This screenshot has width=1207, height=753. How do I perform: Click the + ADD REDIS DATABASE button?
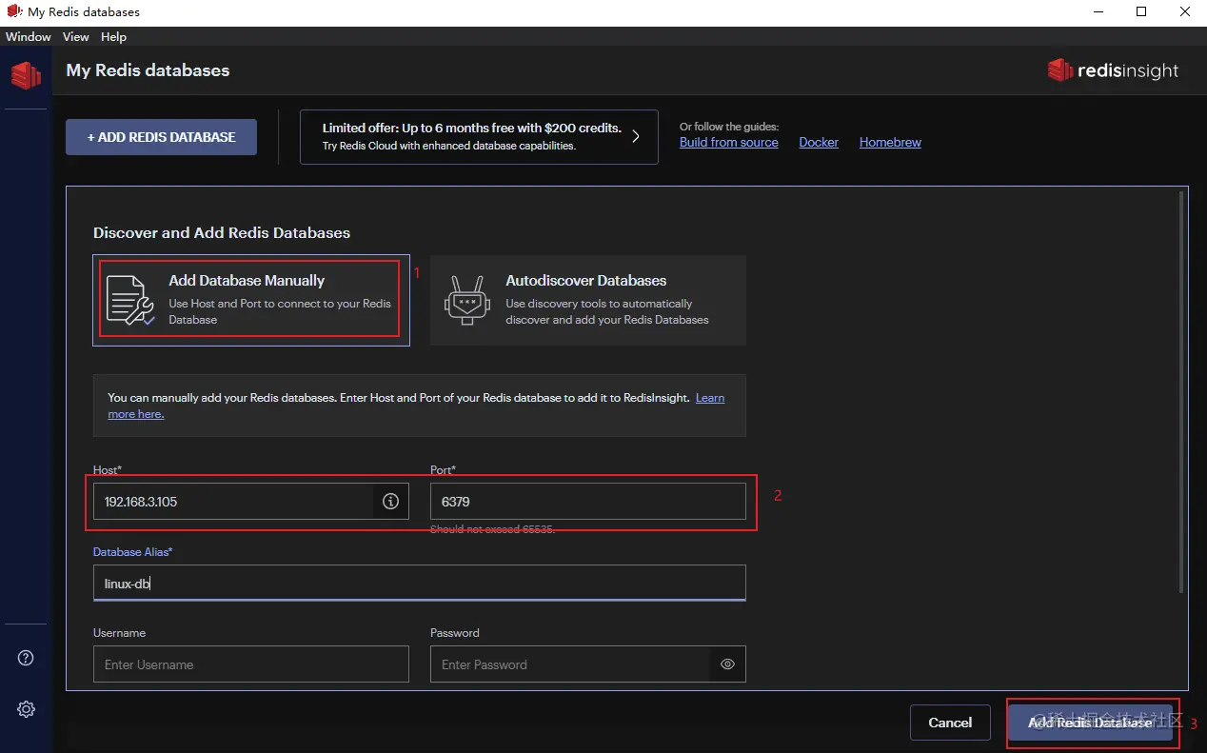[161, 137]
